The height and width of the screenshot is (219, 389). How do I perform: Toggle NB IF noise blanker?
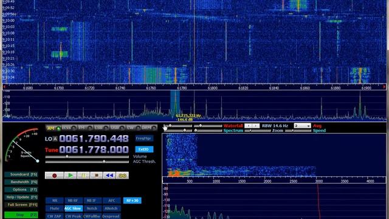click(x=92, y=200)
